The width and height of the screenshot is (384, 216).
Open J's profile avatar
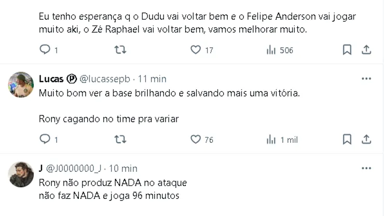(x=21, y=174)
